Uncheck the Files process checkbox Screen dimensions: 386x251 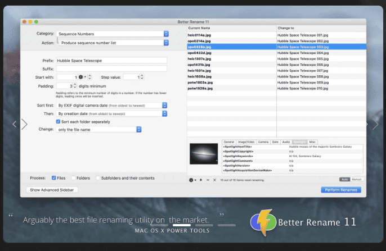click(x=53, y=178)
